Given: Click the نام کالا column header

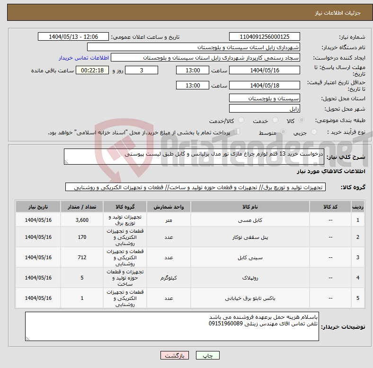Looking at the screenshot, I should [x=250, y=207].
